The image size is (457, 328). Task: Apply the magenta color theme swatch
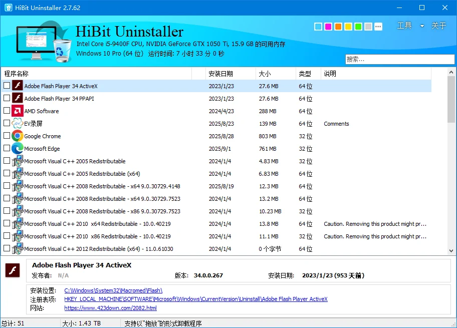click(x=328, y=27)
